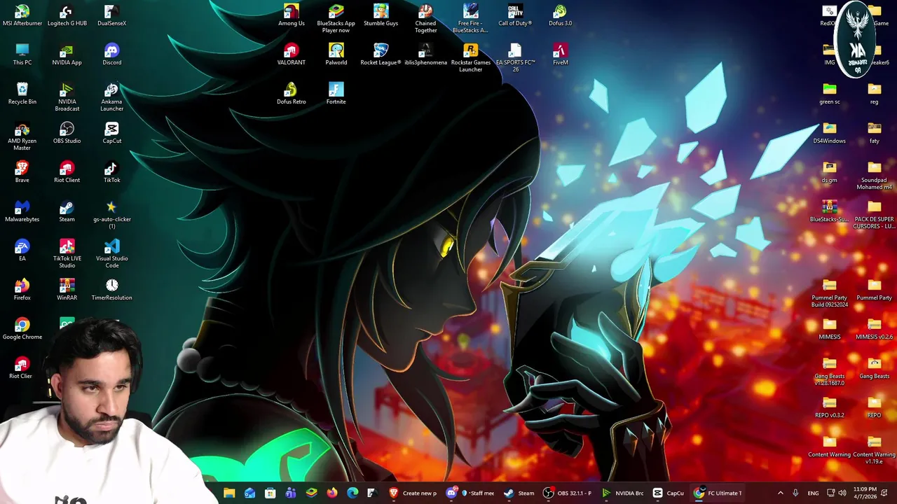Open the WinRAR desktop icon
Viewport: 897px width, 504px height.
point(67,290)
